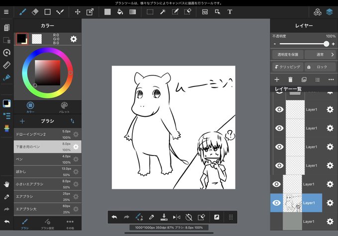Open color panel settings gear
The image size is (338, 236).
(74, 39)
